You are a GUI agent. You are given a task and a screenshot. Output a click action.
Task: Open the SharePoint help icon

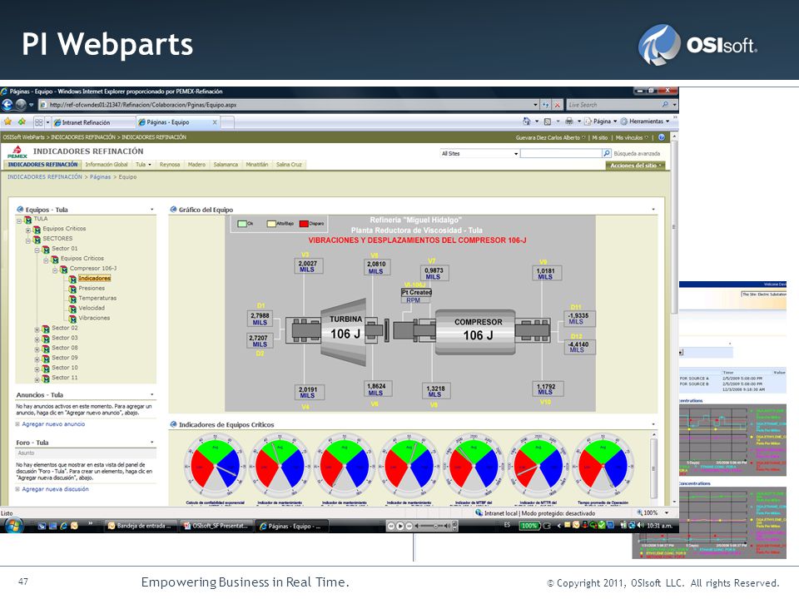(x=662, y=137)
